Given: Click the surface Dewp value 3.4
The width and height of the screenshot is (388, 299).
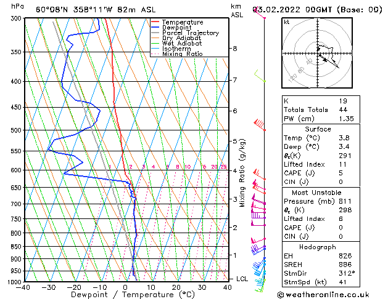Looking at the screenshot, I should click(344, 147).
